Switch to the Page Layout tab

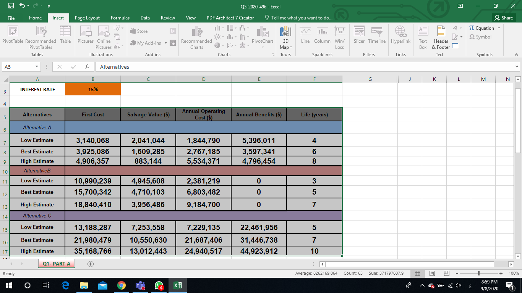click(x=87, y=18)
